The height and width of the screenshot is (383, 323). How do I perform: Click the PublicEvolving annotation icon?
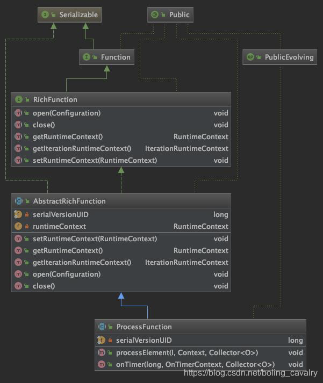point(250,57)
